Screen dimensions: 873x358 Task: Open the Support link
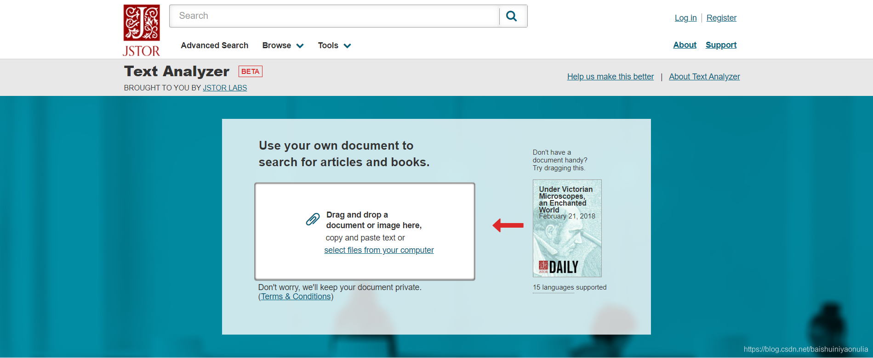click(721, 45)
